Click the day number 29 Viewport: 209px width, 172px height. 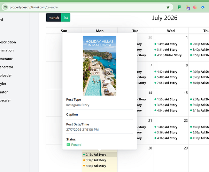tap(186, 148)
